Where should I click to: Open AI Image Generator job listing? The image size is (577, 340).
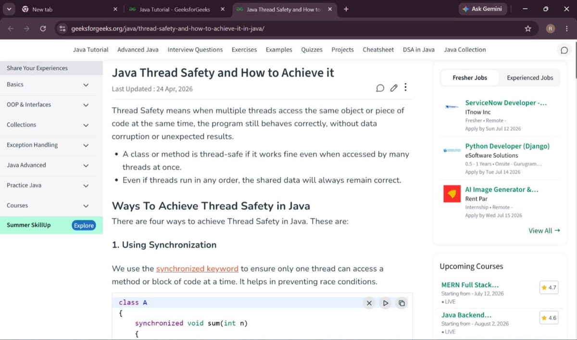[x=502, y=189]
